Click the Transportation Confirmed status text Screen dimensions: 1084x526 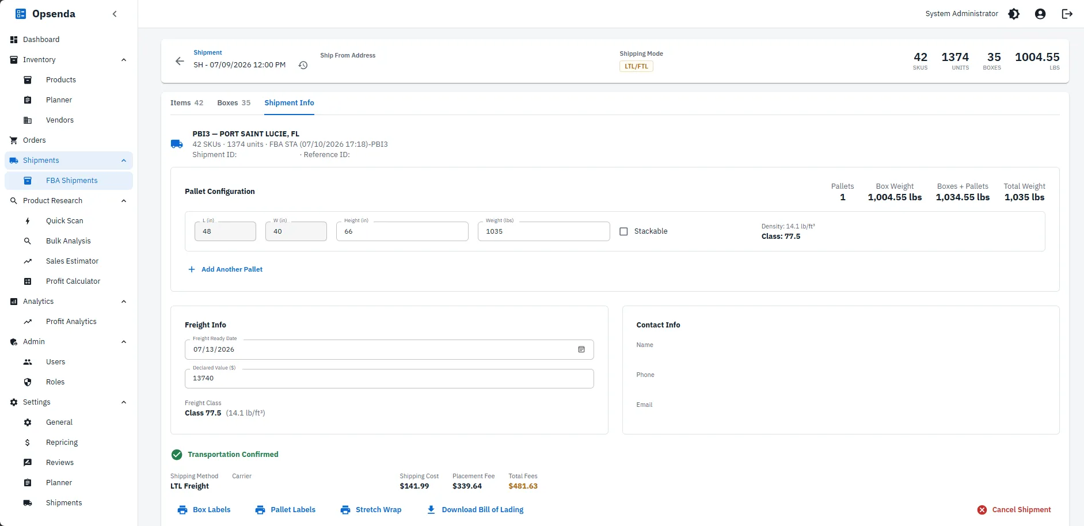coord(233,455)
